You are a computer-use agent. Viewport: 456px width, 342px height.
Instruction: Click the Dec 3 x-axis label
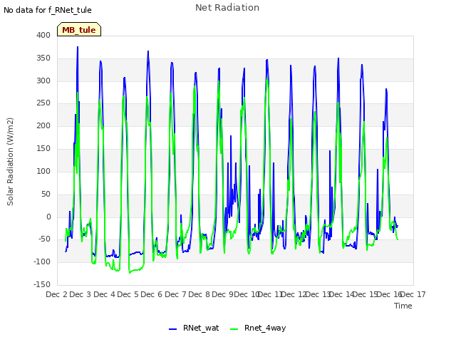[x=81, y=294]
